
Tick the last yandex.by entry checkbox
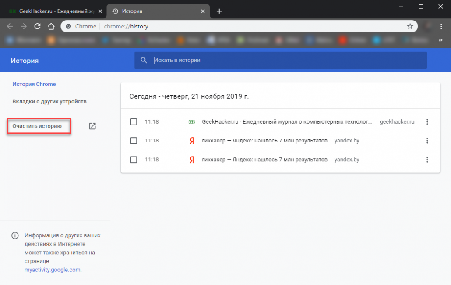[134, 160]
